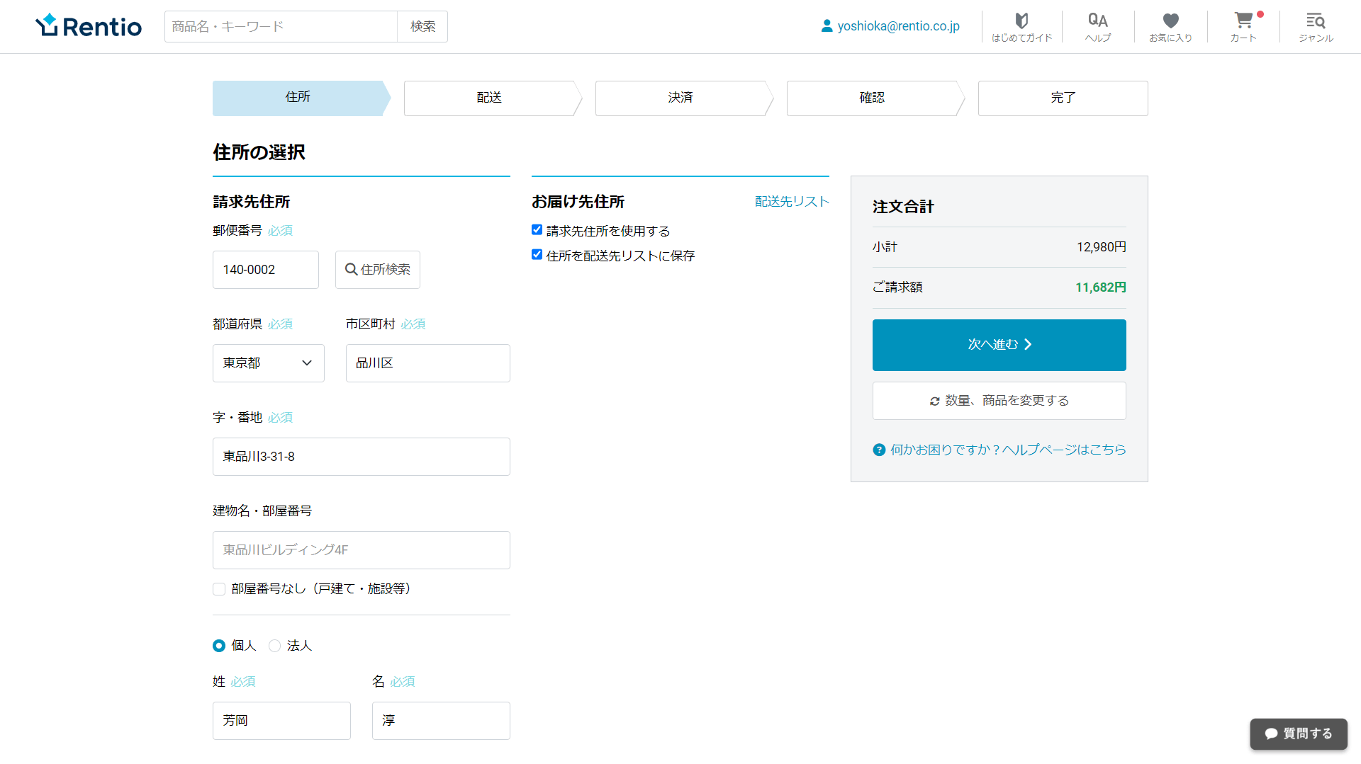This screenshot has width=1361, height=764.
Task: Click the 郵便番号 field containing 140-0002
Action: (266, 270)
